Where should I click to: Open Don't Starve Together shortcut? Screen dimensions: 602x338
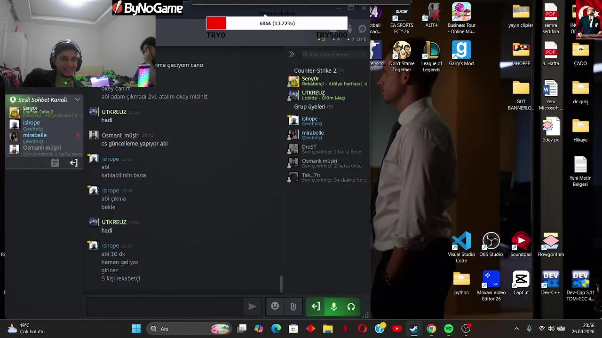402,57
